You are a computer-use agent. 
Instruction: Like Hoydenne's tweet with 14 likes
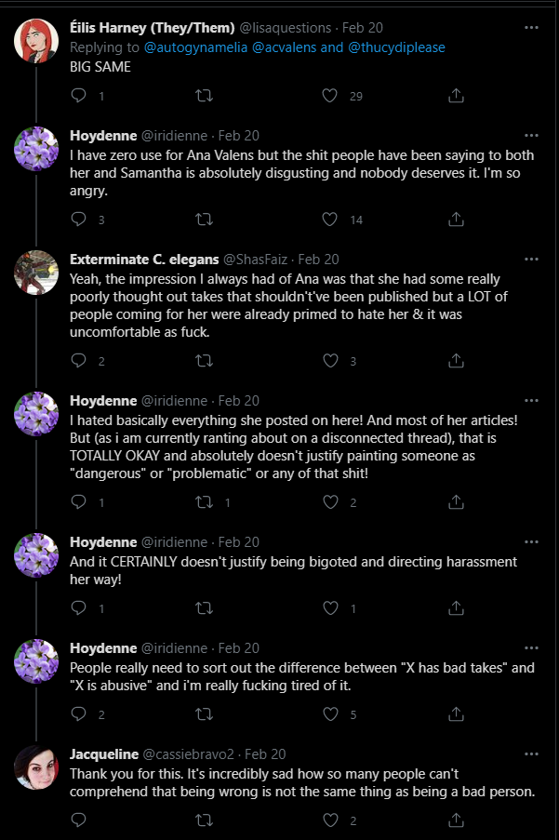pos(328,220)
